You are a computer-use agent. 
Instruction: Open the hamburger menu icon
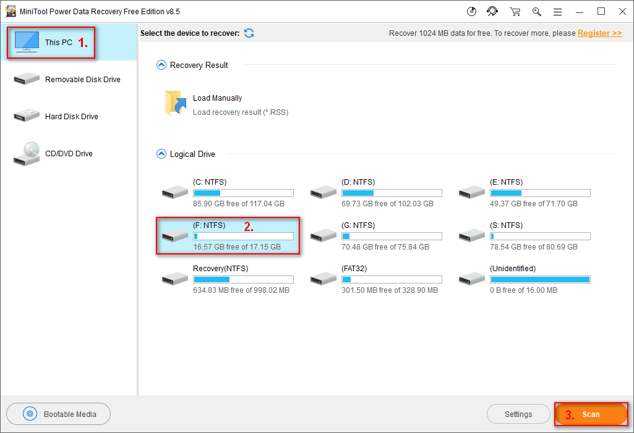(557, 11)
